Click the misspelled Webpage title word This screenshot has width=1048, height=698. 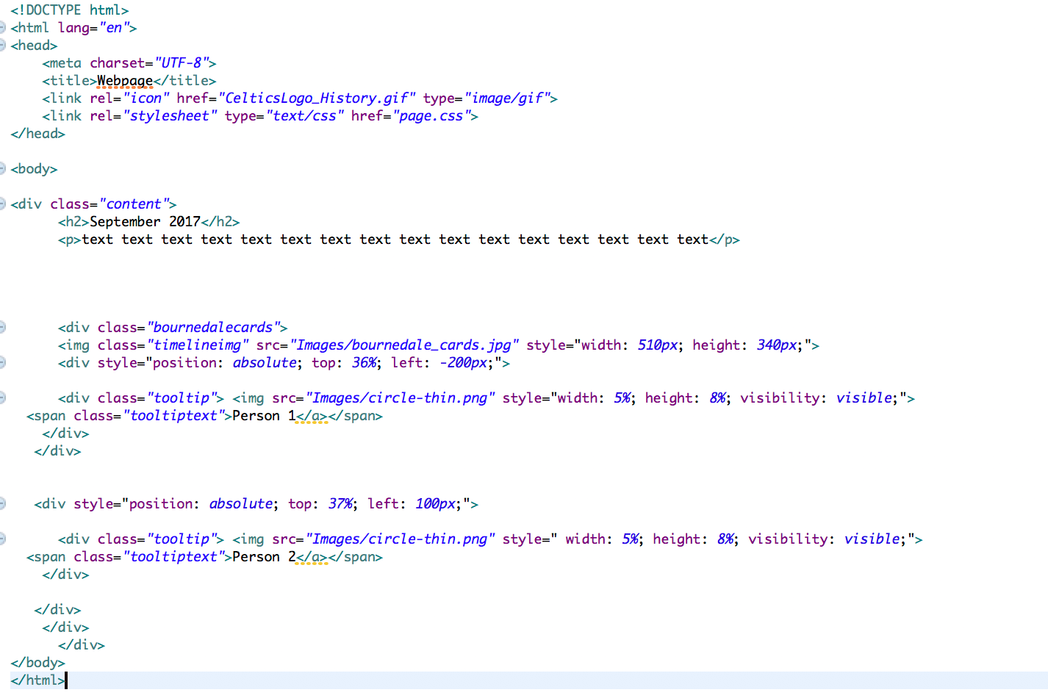[125, 80]
